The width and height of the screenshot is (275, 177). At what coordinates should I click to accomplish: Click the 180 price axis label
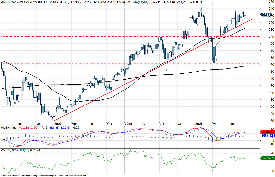pyautogui.click(x=271, y=51)
